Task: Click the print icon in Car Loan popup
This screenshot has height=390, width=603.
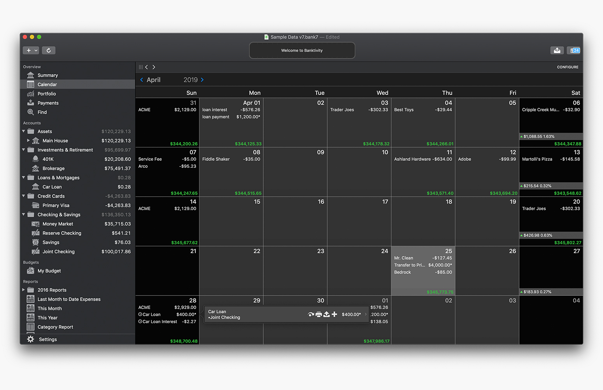Action: [x=319, y=314]
